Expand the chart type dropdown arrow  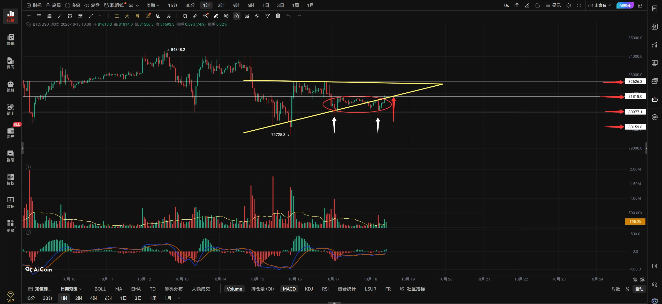pos(137,5)
